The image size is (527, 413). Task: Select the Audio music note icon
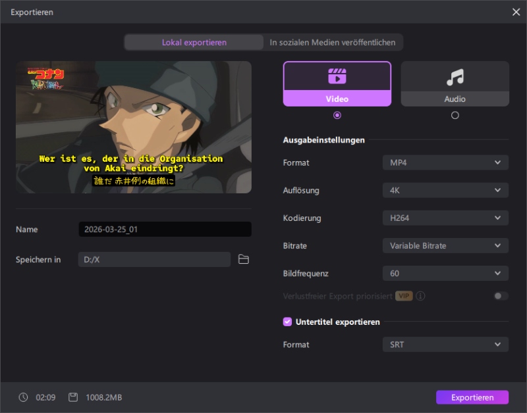(x=455, y=78)
